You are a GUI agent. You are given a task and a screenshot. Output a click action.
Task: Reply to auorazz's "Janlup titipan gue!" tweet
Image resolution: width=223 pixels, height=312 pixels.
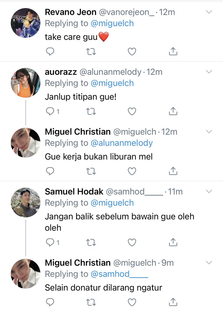50,112
